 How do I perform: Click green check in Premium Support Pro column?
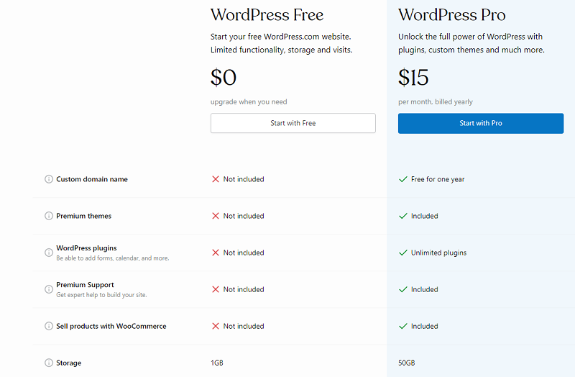coord(403,289)
